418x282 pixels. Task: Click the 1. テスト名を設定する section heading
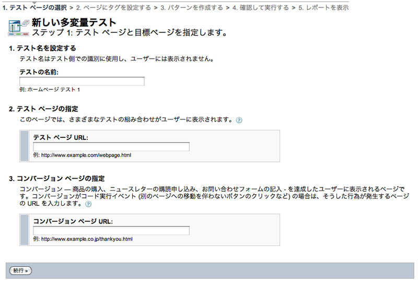point(43,49)
